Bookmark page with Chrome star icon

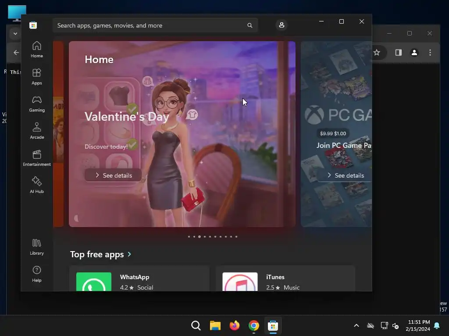[377, 52]
